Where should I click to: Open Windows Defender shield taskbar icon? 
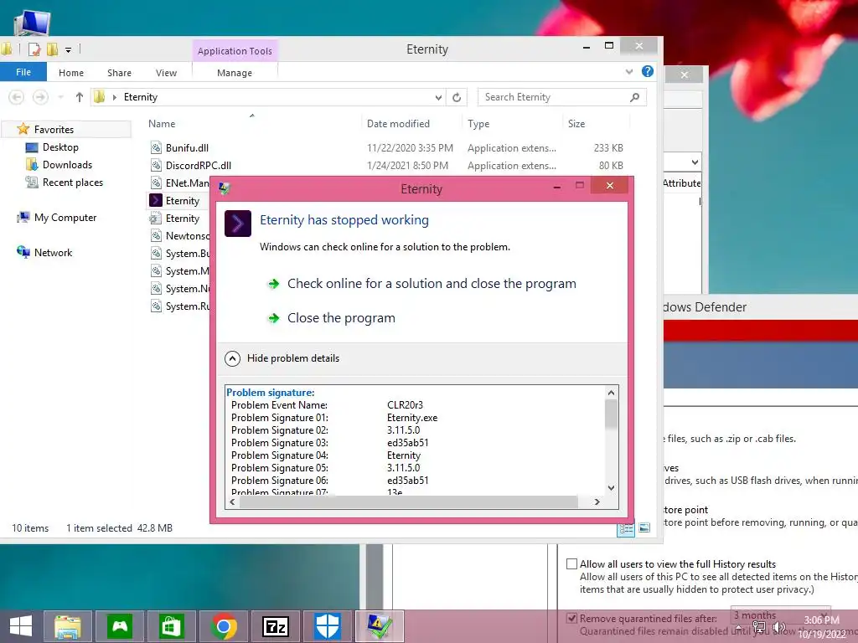coord(328,626)
